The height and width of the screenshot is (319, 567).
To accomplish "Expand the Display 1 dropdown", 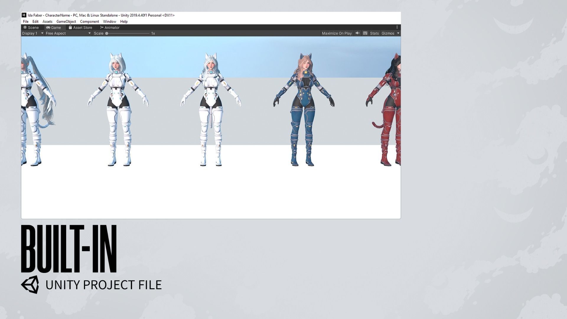I will coord(33,33).
